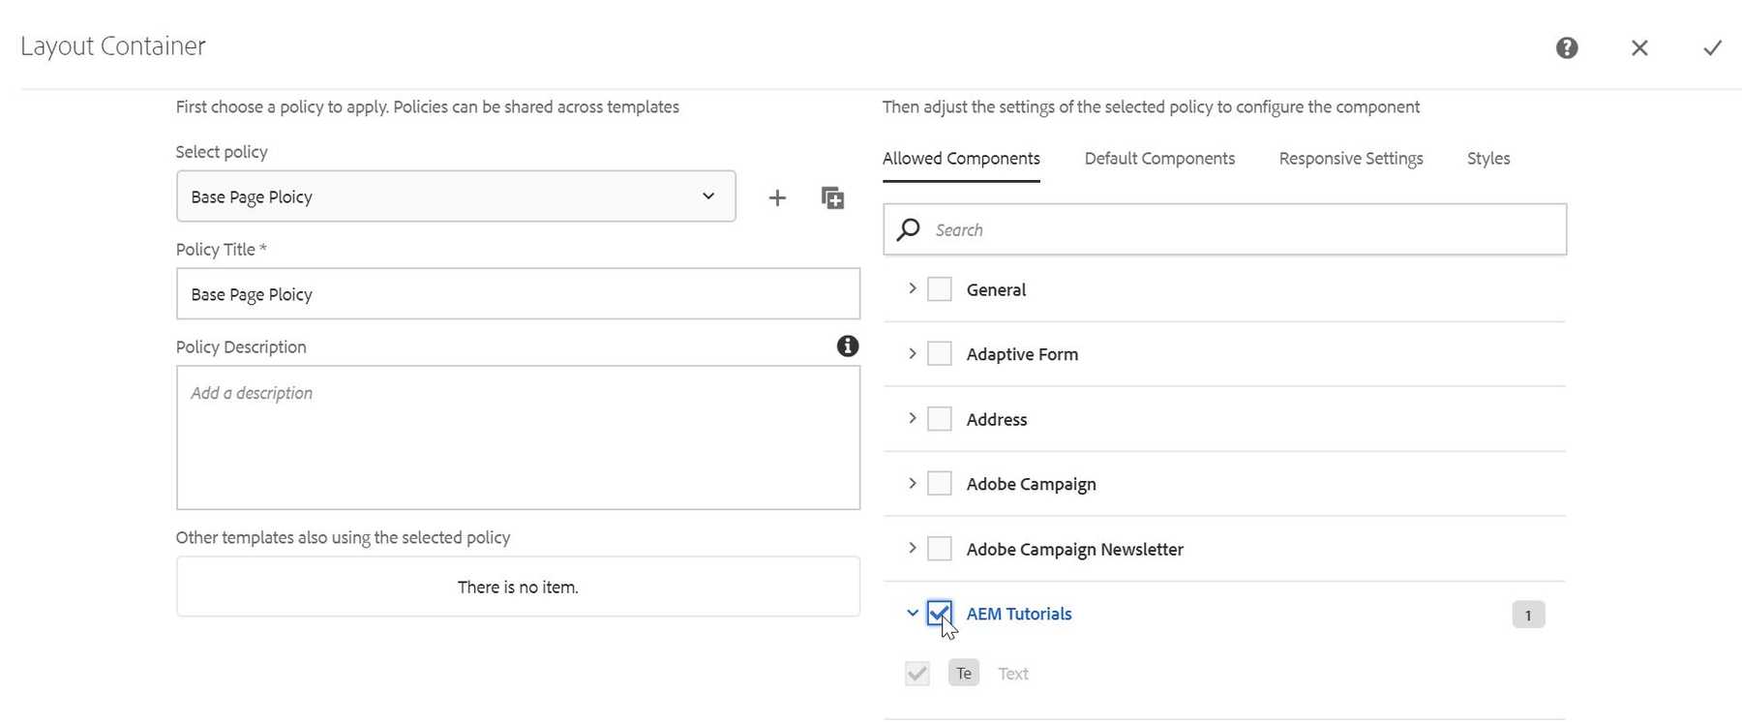The height and width of the screenshot is (722, 1742).
Task: Edit the Policy Title field
Action: 518,294
